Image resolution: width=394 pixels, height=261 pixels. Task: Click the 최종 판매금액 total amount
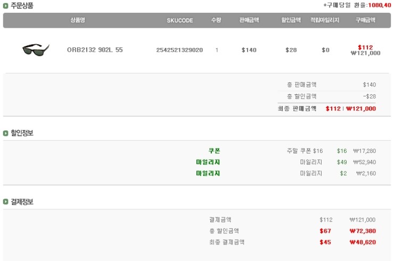(350, 109)
